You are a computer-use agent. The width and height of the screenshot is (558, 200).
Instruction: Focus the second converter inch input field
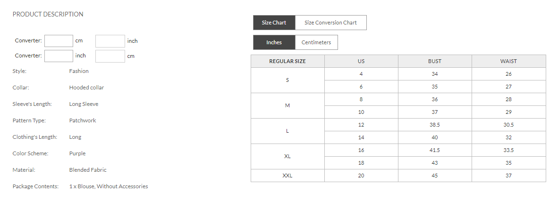[59, 56]
